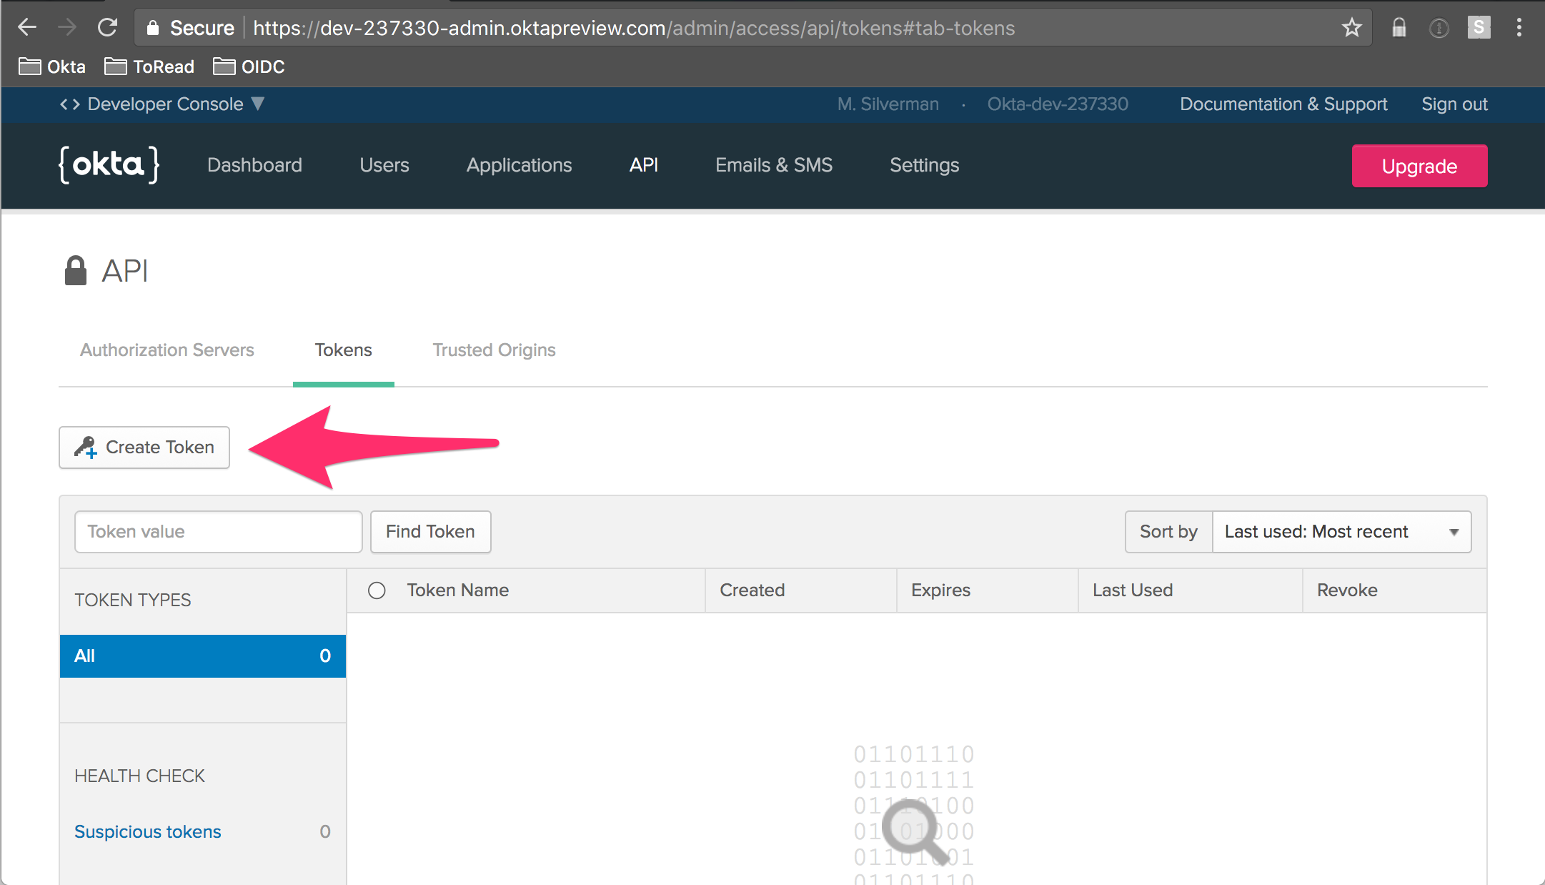Viewport: 1545px width, 885px height.
Task: Bookmark page with the star icon
Action: point(1351,28)
